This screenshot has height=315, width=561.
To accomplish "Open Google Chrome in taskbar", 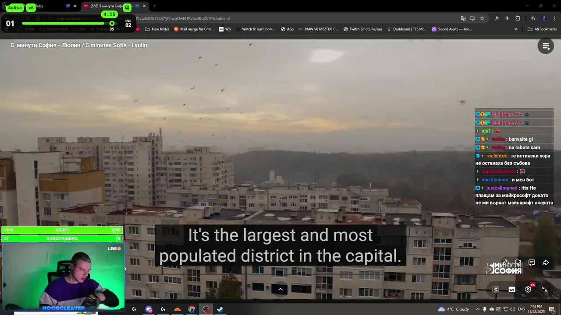I will coord(192,309).
